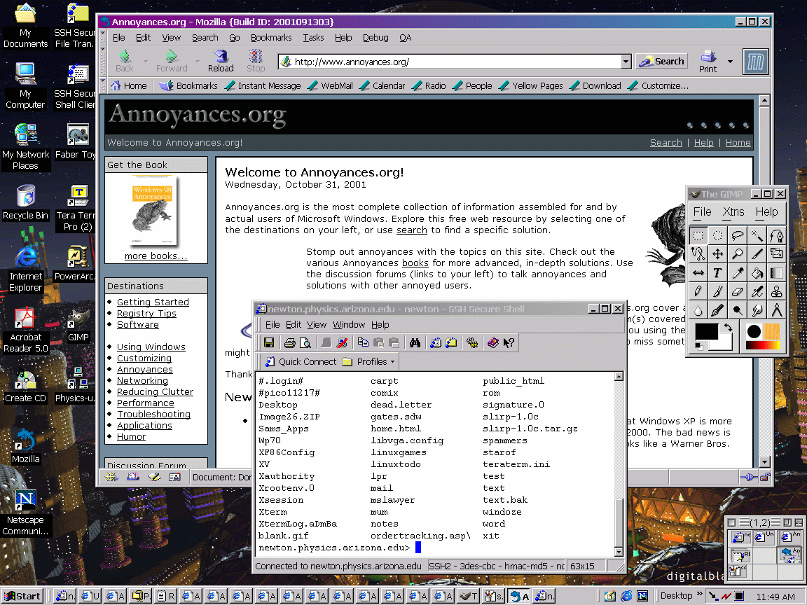Click GIMP's black foreground color swatch
The width and height of the screenshot is (807, 605).
(x=706, y=332)
